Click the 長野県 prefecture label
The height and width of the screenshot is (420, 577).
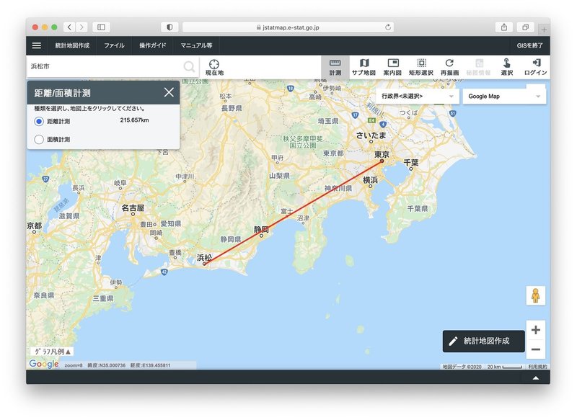coord(232,108)
